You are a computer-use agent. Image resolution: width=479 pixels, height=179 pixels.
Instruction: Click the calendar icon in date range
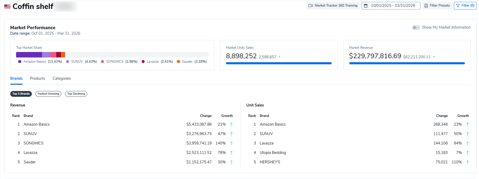[366, 6]
